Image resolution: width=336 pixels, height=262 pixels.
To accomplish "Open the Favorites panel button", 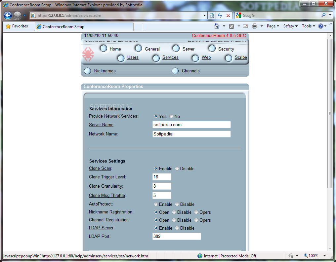I will 17,26.
